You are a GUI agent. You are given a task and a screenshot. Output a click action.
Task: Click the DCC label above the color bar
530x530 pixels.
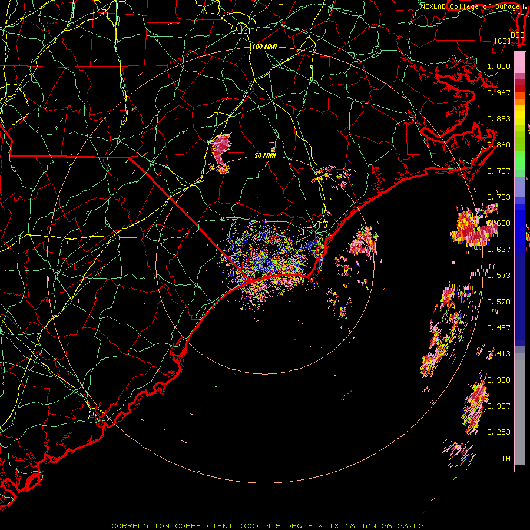click(x=517, y=35)
